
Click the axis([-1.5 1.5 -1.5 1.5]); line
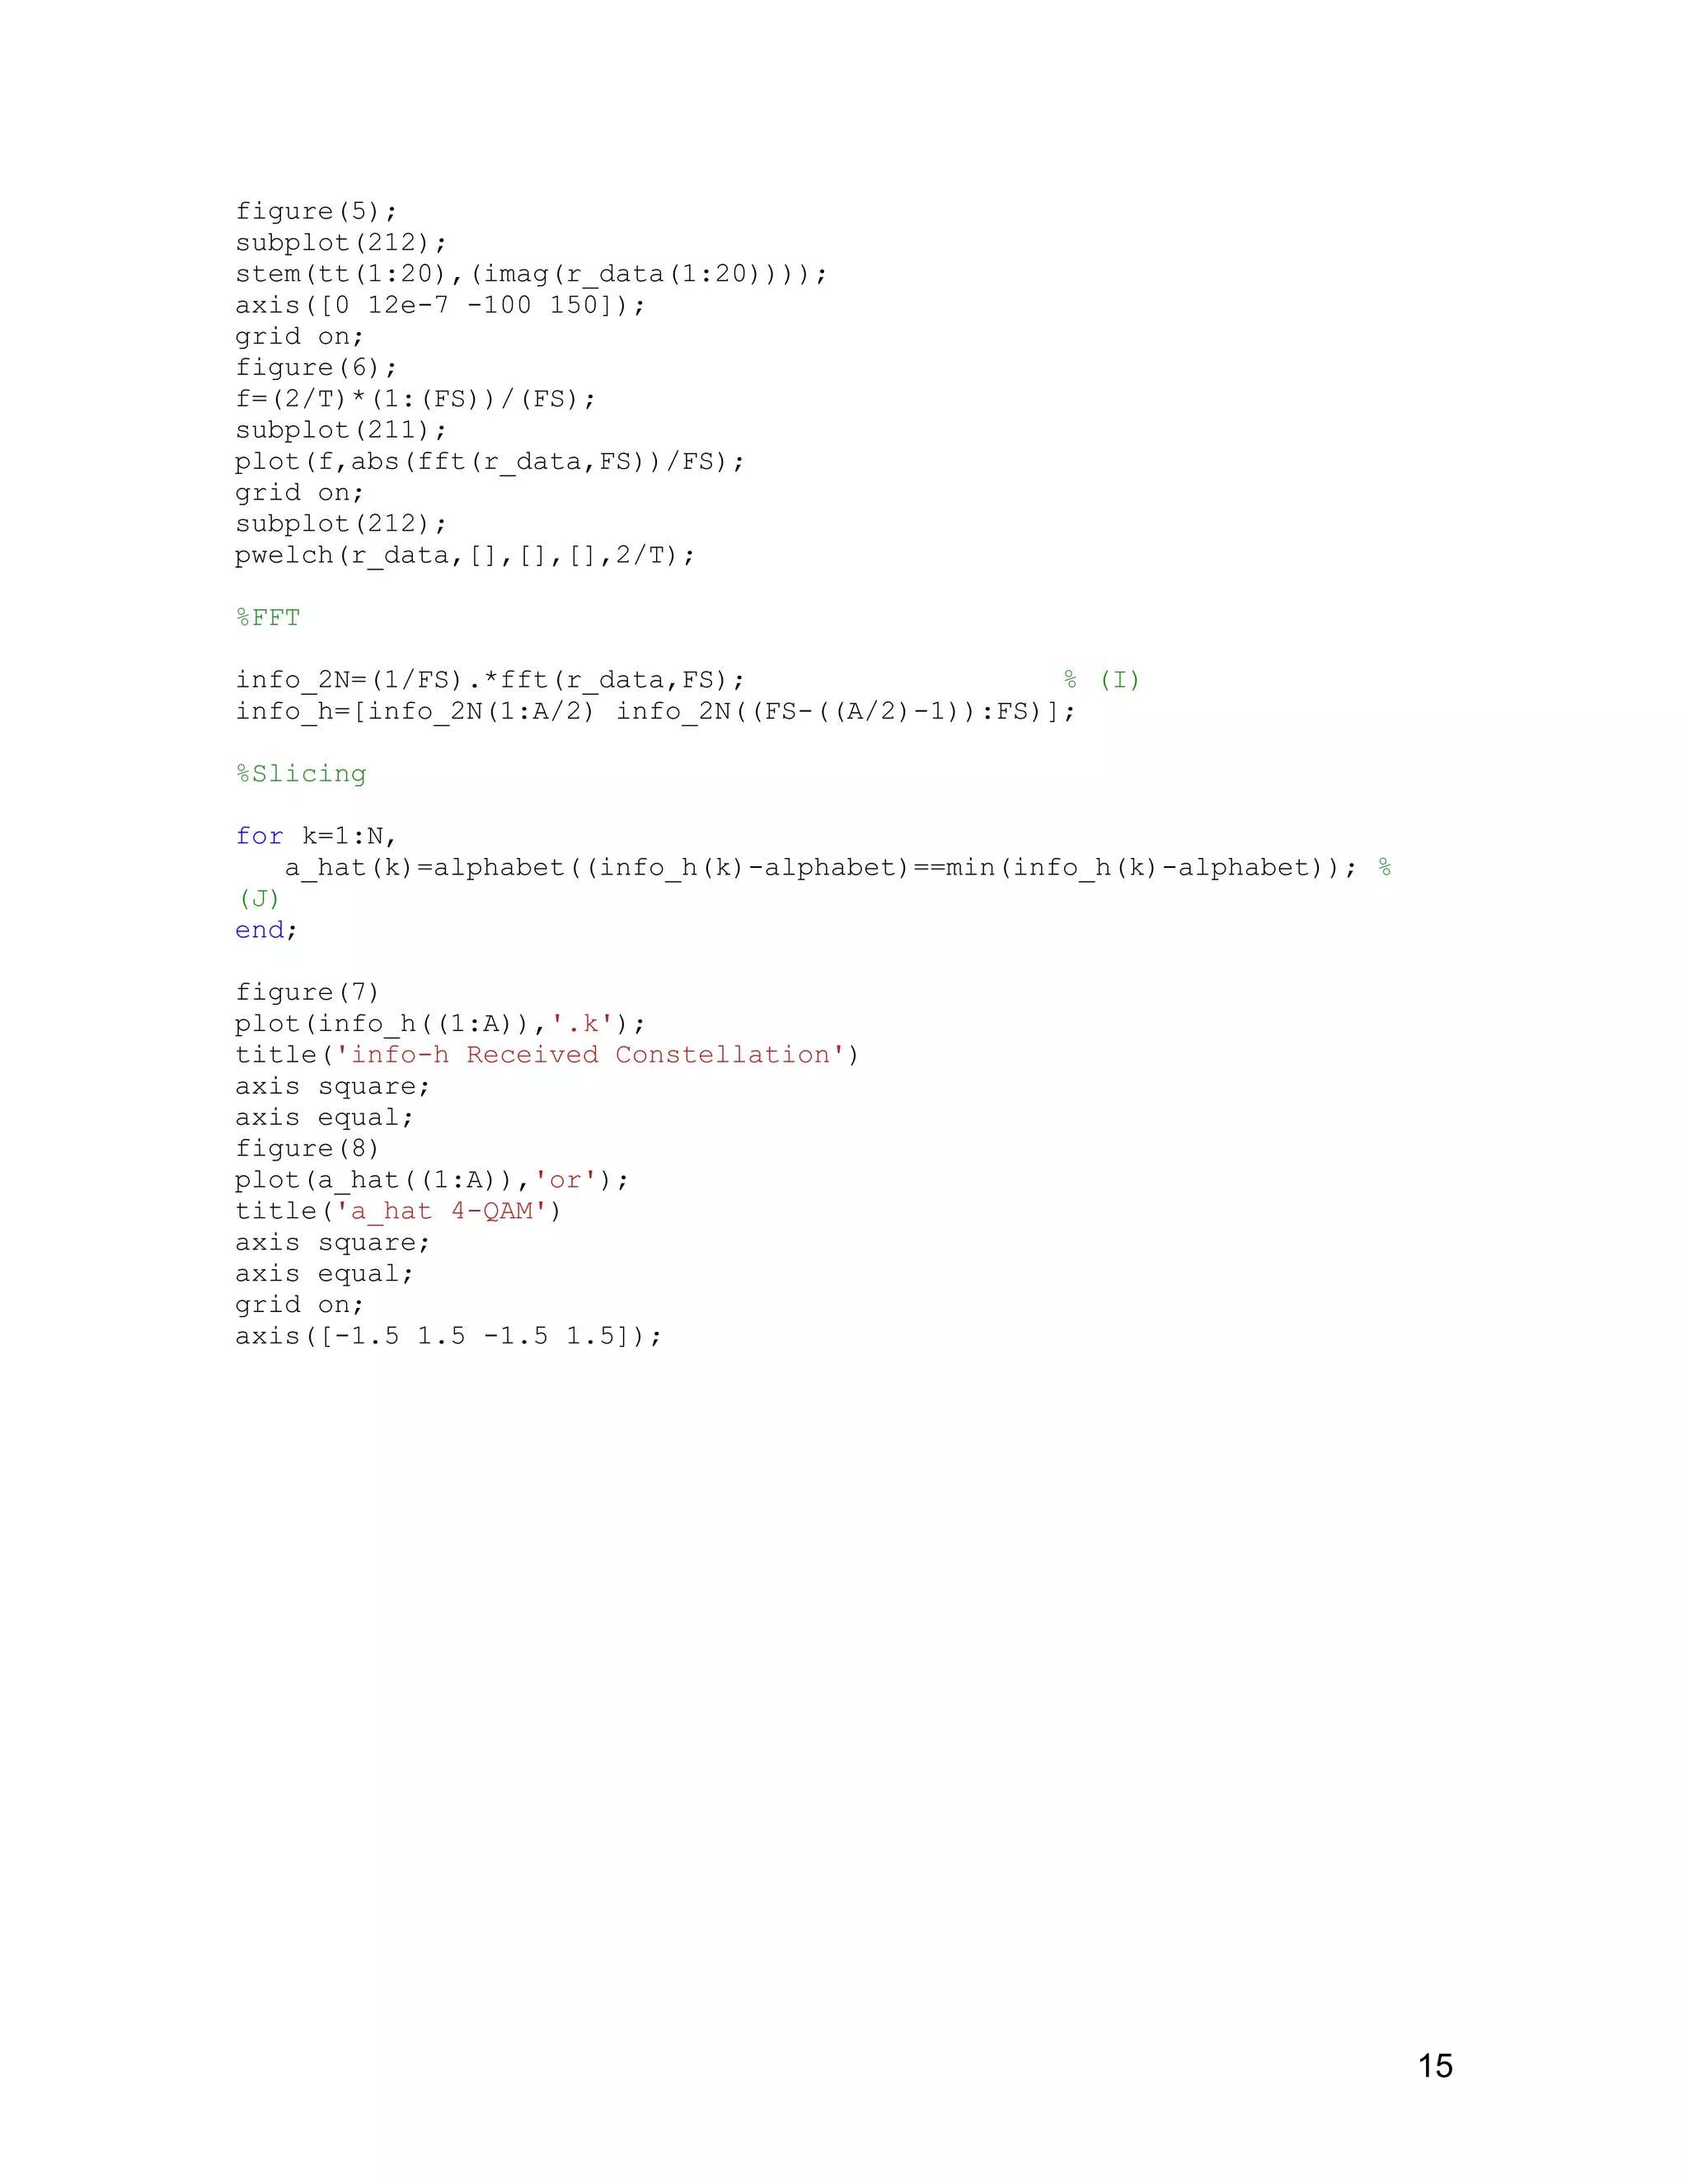449,1336
